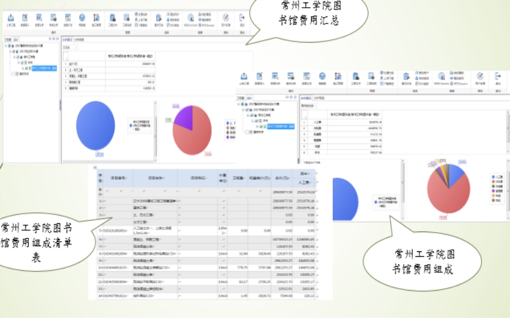The height and width of the screenshot is (318, 510).
Task: Select the 分析概况 tab in 费用汇总 window
Action: click(67, 39)
